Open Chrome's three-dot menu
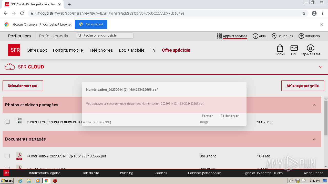Viewport: 328px width, 184px height. pos(322,13)
